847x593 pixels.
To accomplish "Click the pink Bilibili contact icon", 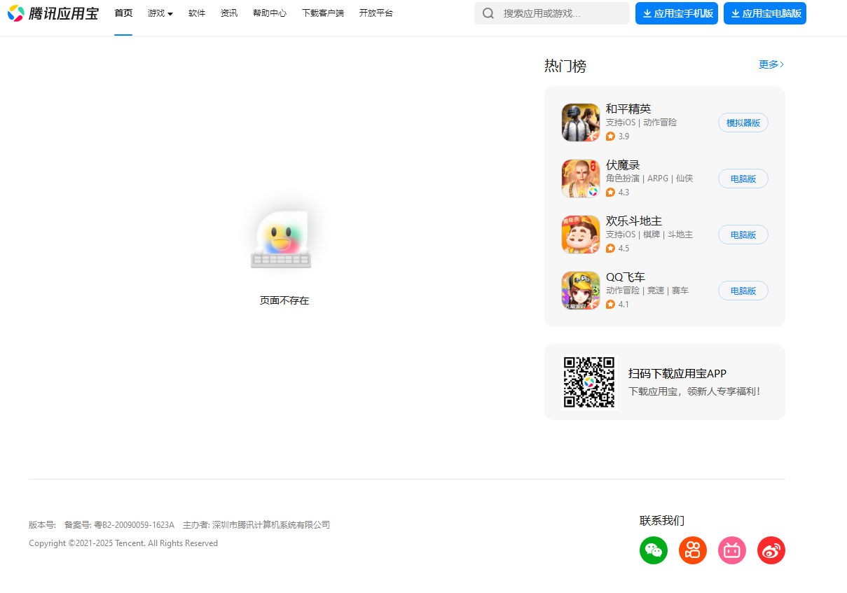I will coord(731,550).
